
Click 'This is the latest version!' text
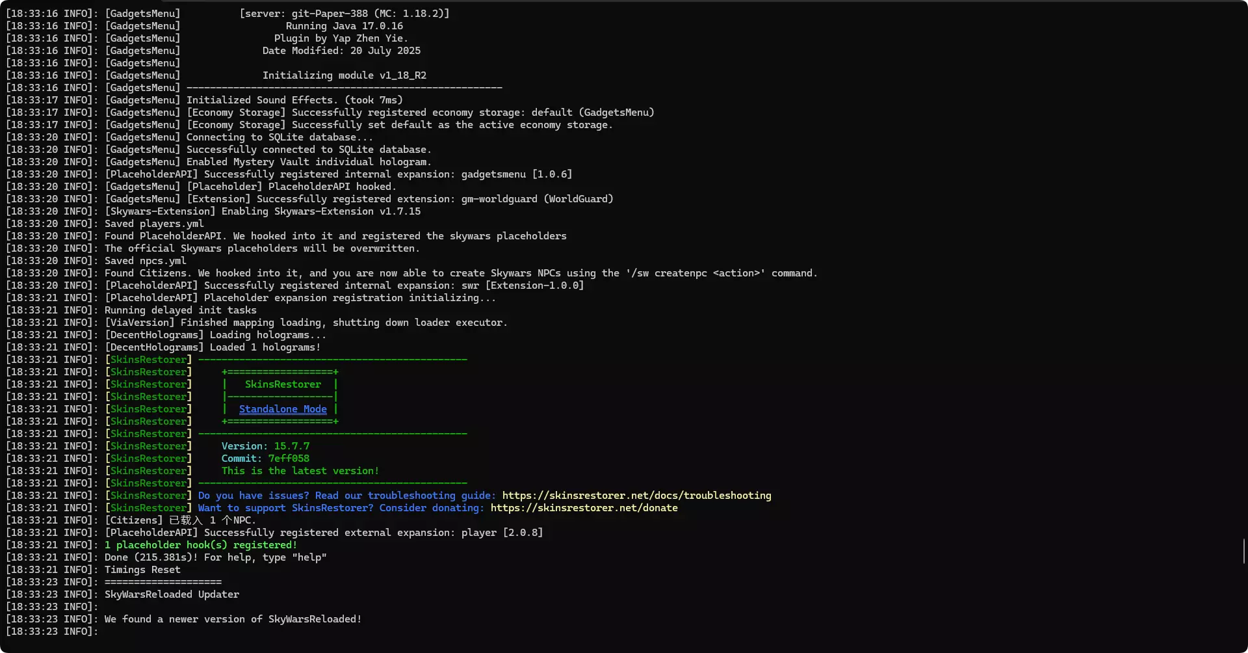[300, 471]
